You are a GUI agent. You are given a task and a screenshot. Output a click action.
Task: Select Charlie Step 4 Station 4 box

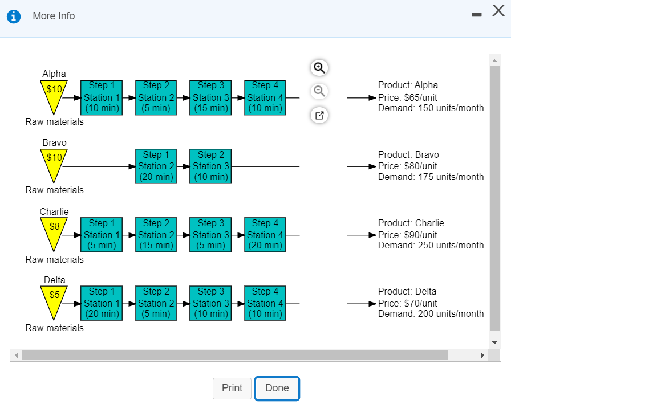click(x=265, y=235)
